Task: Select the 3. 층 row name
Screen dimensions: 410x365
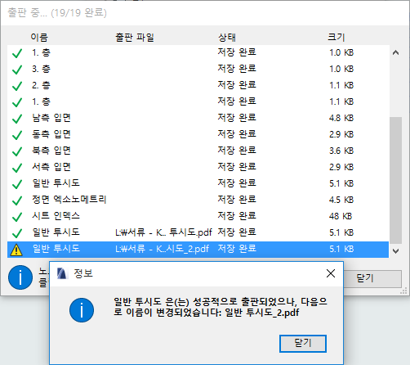Action: point(41,69)
